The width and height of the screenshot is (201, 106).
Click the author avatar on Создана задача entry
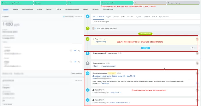(198, 53)
